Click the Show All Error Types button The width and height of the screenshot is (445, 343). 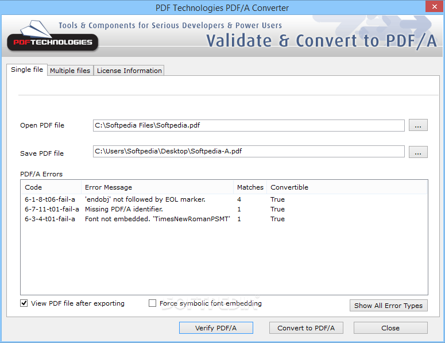tap(389, 306)
